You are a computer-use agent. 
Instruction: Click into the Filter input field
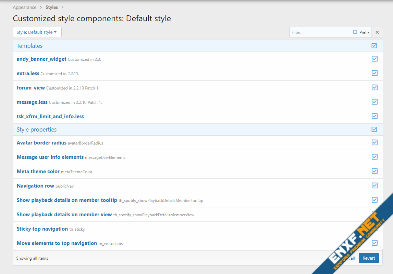[320, 32]
